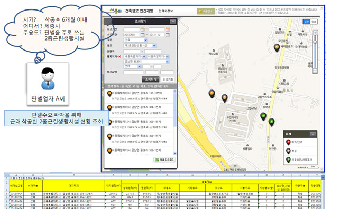Open calendar for first date start field
Viewport: 340px width, 209px height.
pyautogui.click(x=142, y=29)
